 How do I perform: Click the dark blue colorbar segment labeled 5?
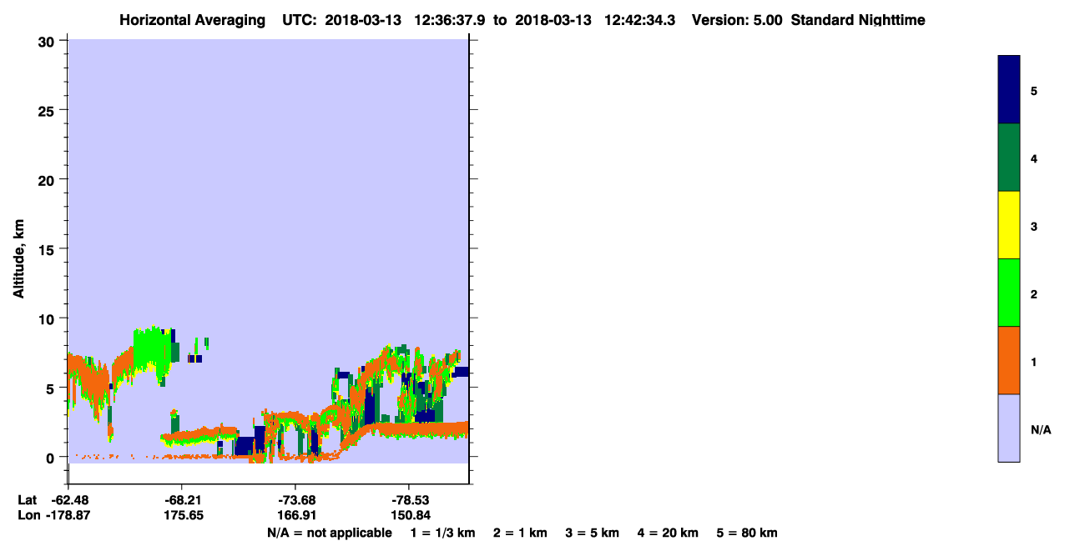pyautogui.click(x=1009, y=90)
